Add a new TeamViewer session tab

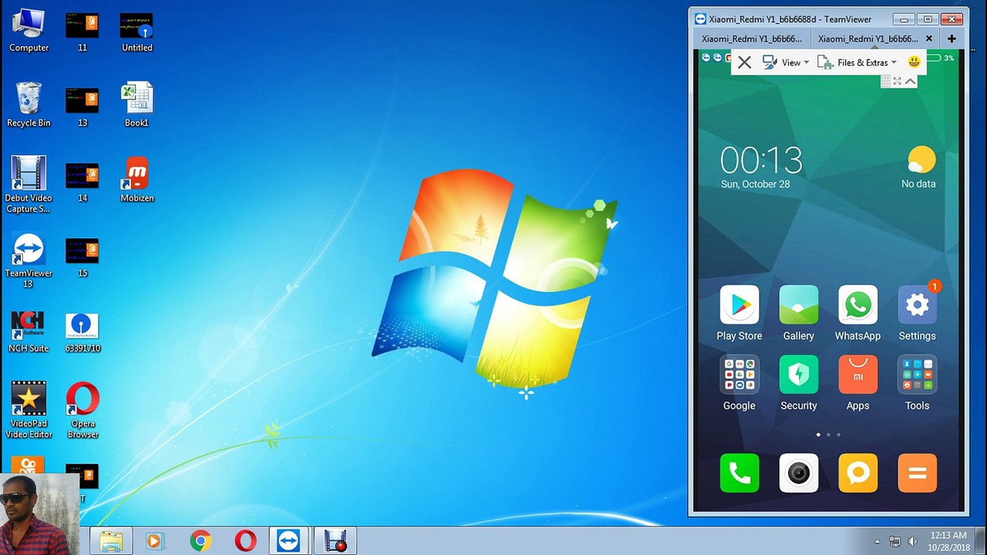pos(952,39)
